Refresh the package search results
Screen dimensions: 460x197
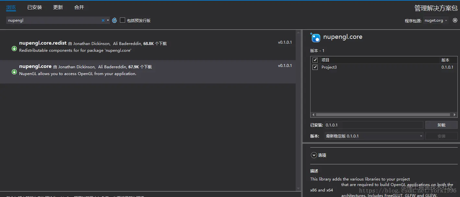114,20
